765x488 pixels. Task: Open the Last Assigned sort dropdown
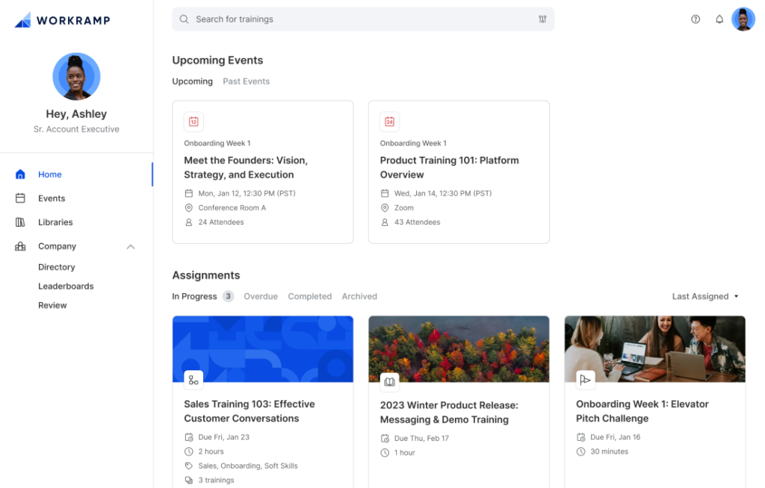click(x=704, y=296)
